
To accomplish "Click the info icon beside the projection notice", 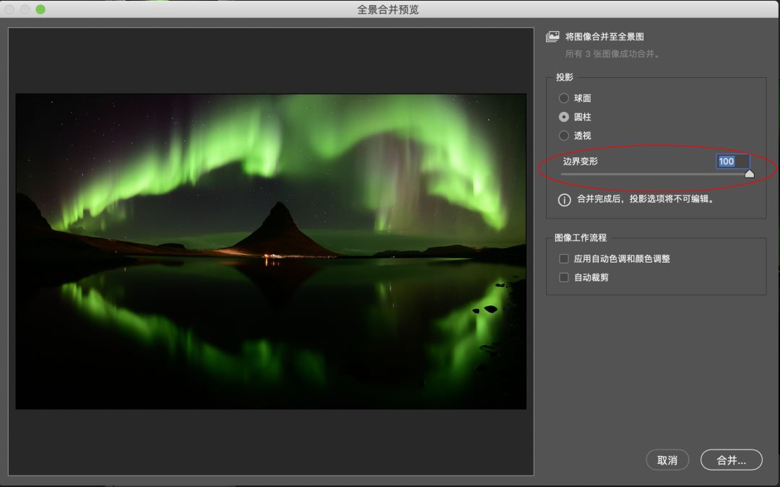I will click(564, 200).
